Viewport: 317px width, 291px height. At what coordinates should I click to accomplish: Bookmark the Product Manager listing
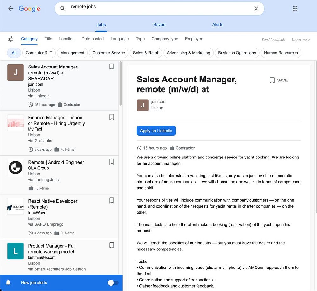coord(112,245)
